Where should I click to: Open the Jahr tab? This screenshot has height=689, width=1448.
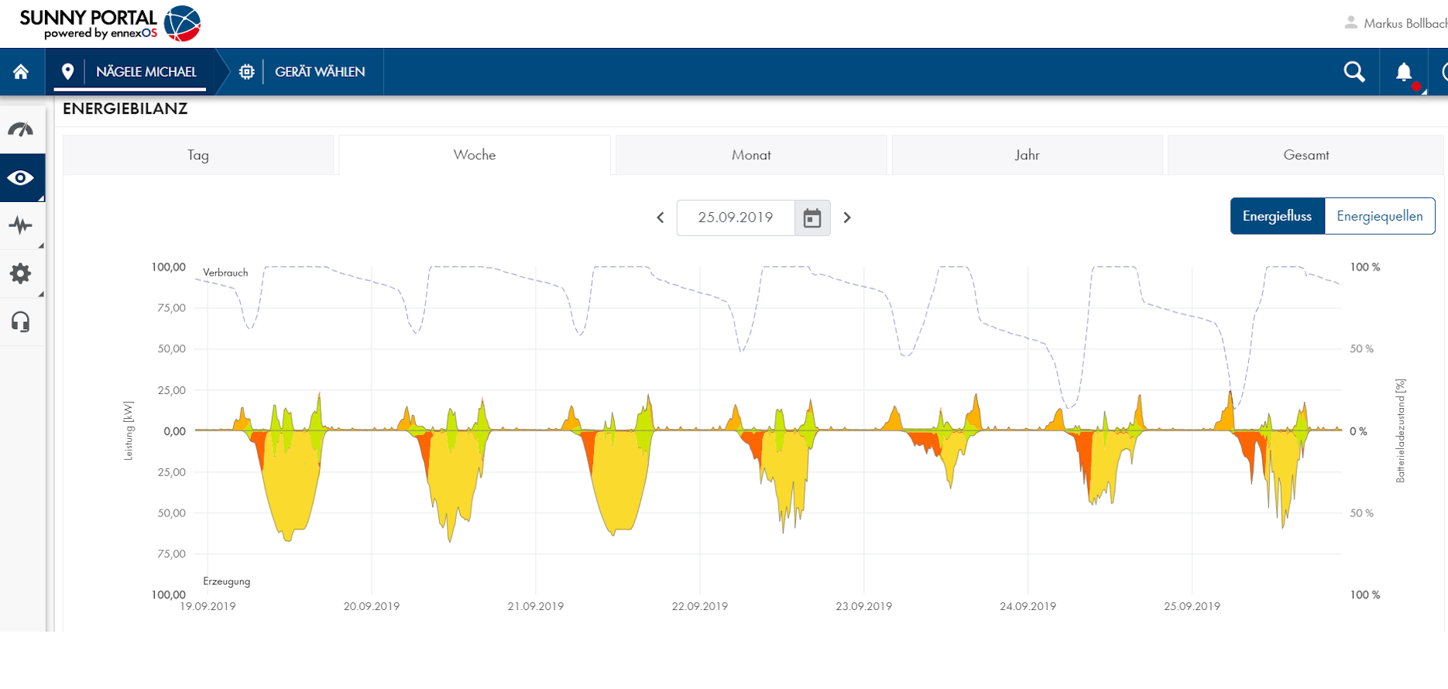click(1027, 155)
